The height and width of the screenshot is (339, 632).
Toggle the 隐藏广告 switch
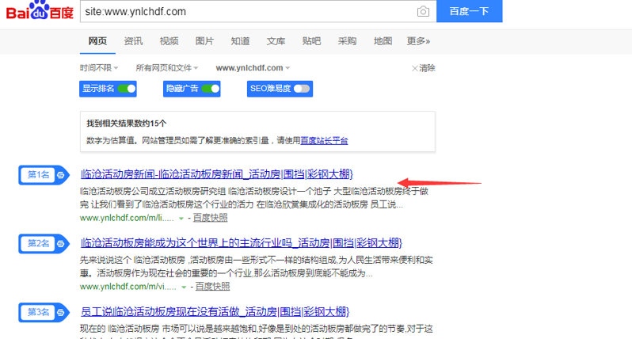tap(211, 89)
